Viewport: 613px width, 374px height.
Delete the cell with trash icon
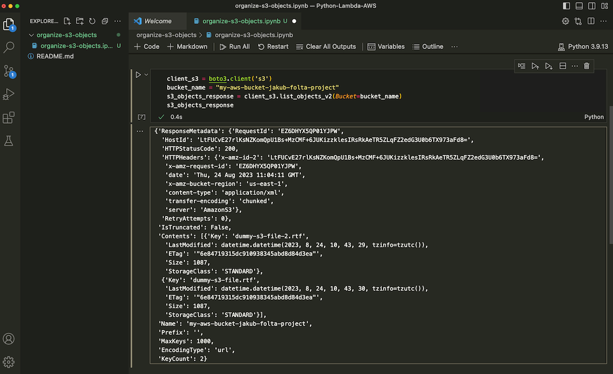coord(586,66)
